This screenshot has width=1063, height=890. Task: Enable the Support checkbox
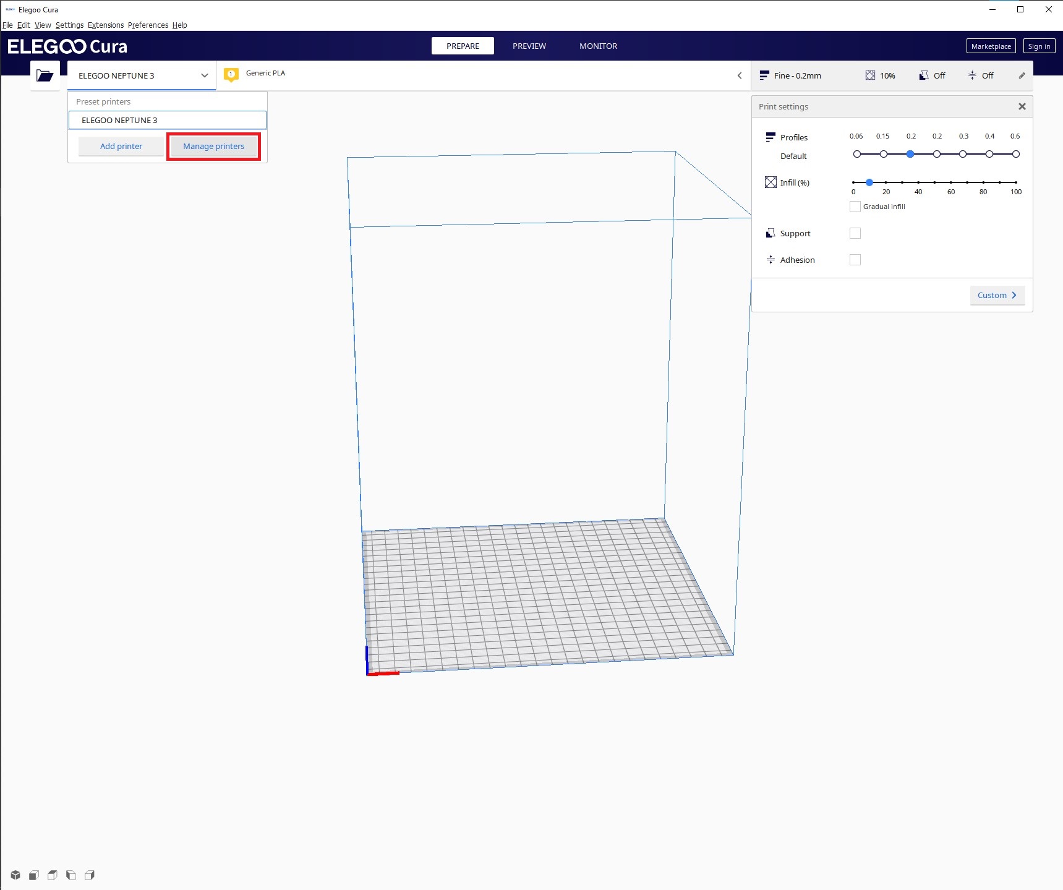click(x=855, y=233)
